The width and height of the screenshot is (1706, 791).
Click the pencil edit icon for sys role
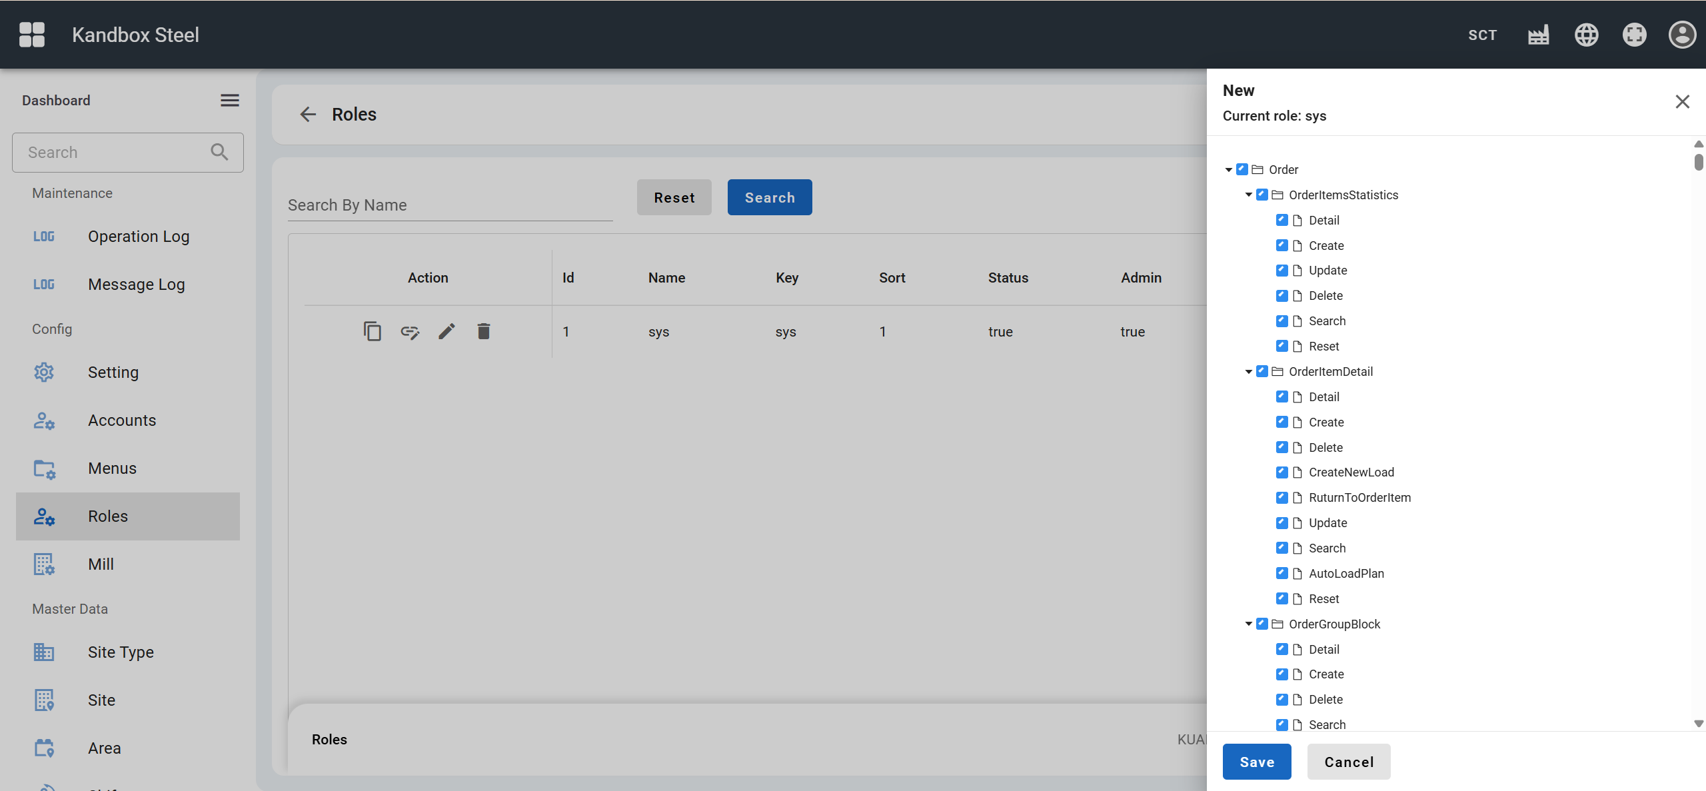[446, 331]
